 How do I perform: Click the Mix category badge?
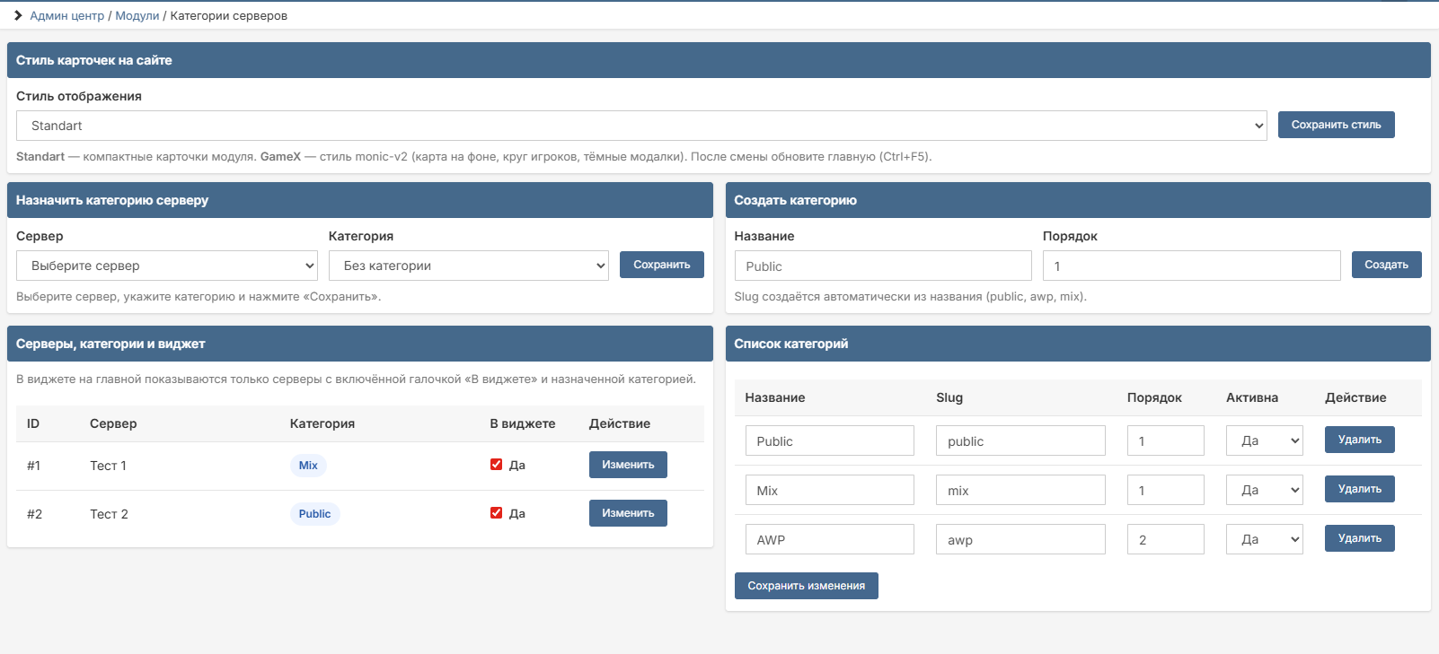[308, 466]
